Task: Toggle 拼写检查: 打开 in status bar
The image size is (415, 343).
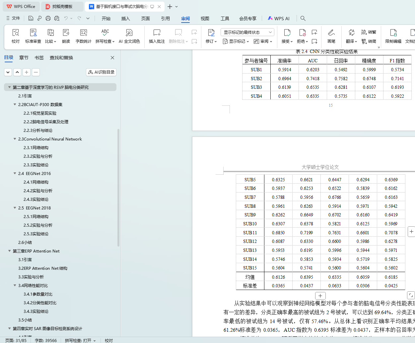Action: (80, 340)
